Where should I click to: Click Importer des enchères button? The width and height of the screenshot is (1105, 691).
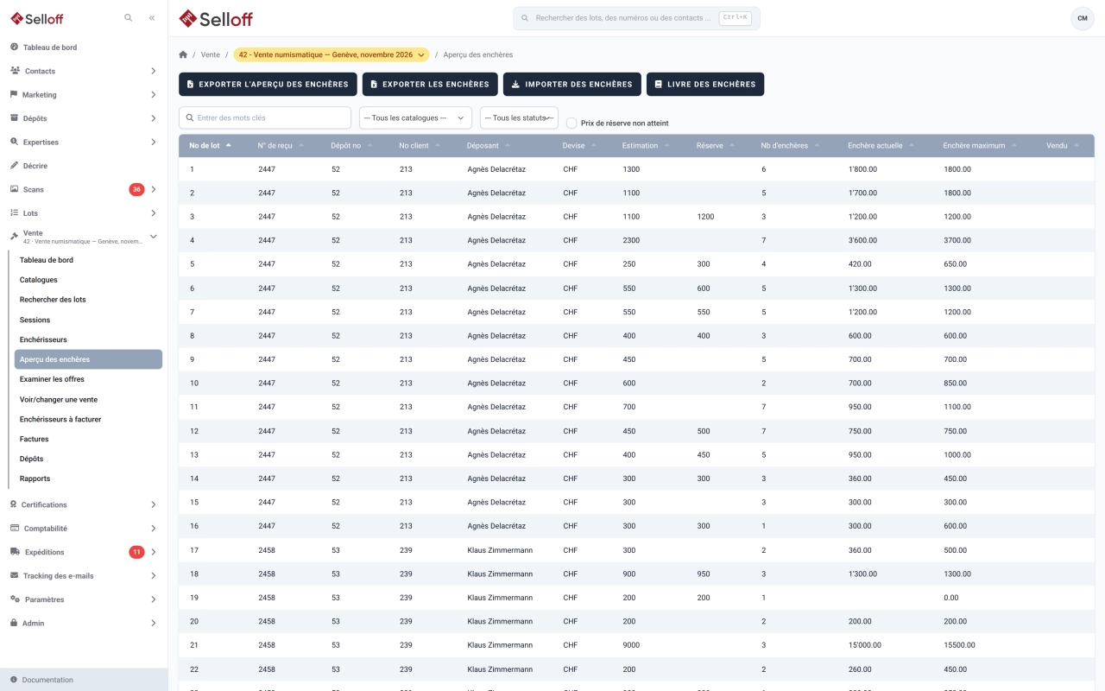[572, 84]
